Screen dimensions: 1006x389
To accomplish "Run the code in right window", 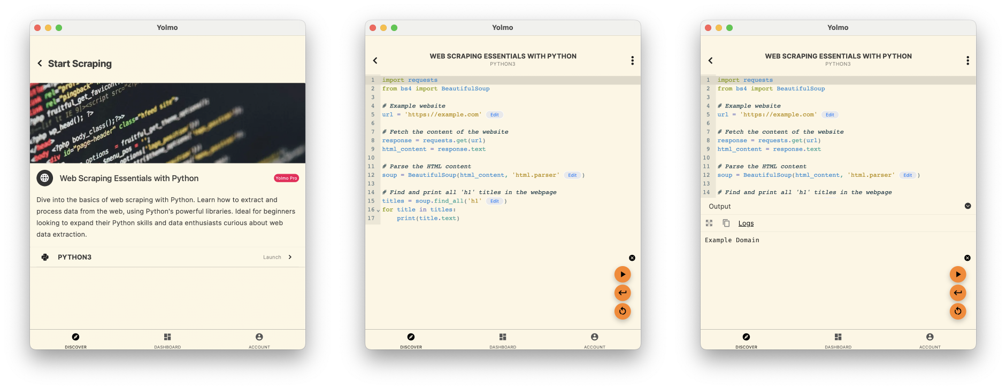I will 958,275.
